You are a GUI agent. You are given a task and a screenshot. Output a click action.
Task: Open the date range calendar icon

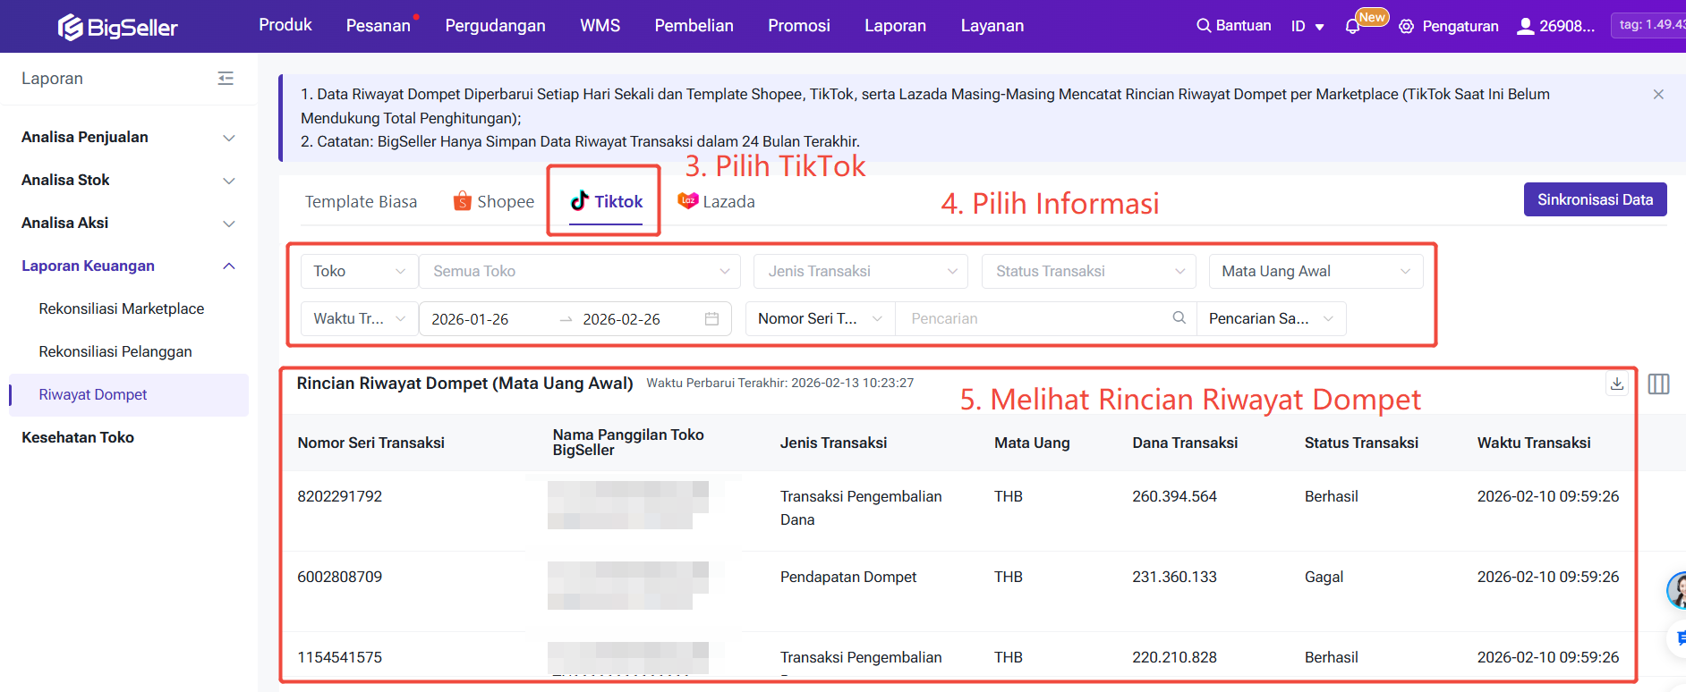coord(711,319)
